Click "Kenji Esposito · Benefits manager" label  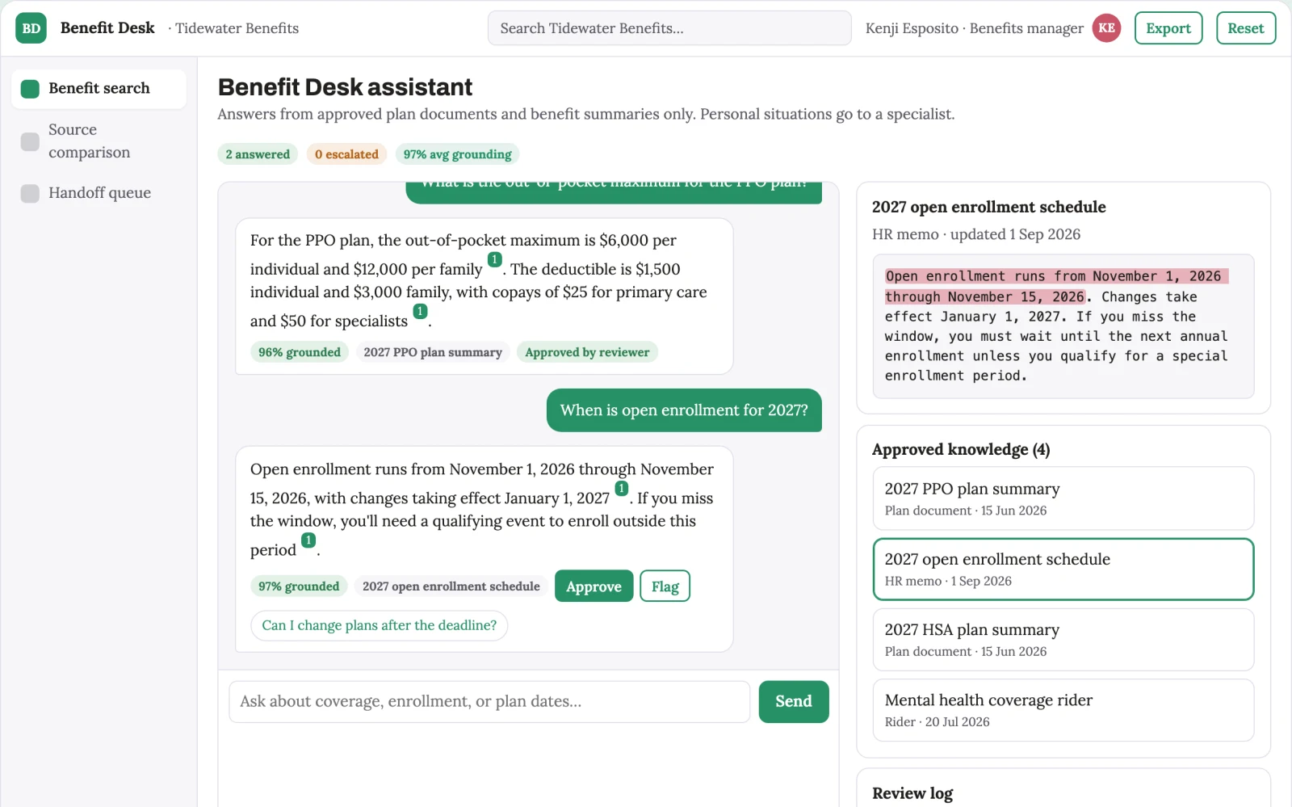click(x=974, y=28)
